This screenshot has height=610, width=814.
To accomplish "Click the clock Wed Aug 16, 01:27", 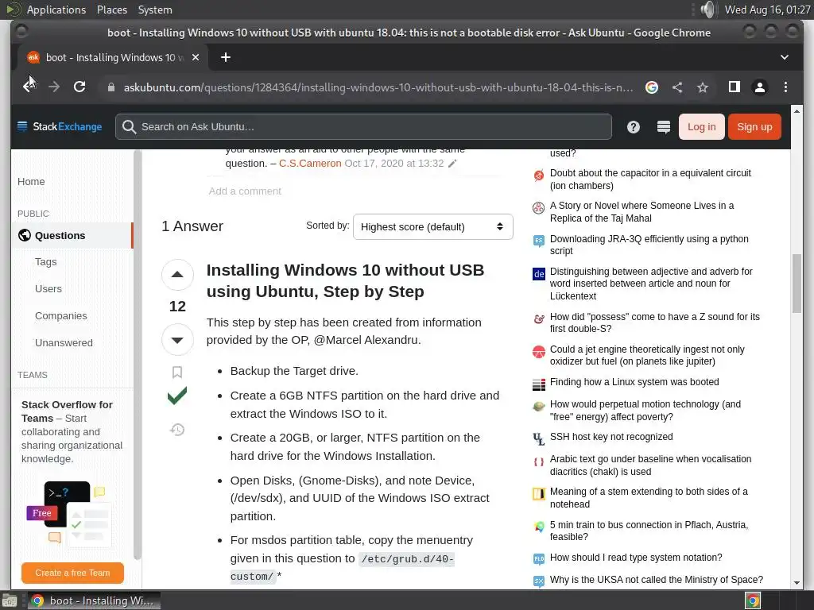I will tap(767, 10).
